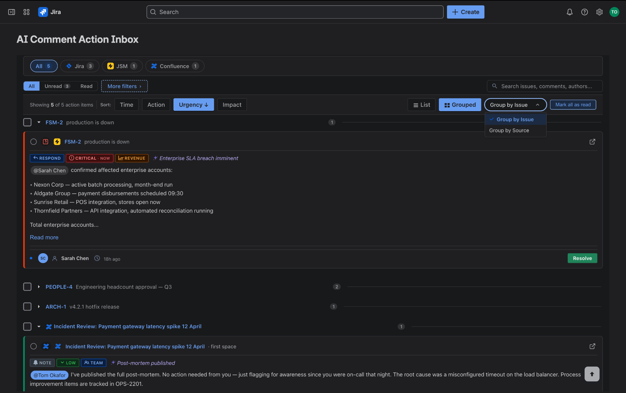
Task: Open settings gear icon
Action: pyautogui.click(x=599, y=12)
